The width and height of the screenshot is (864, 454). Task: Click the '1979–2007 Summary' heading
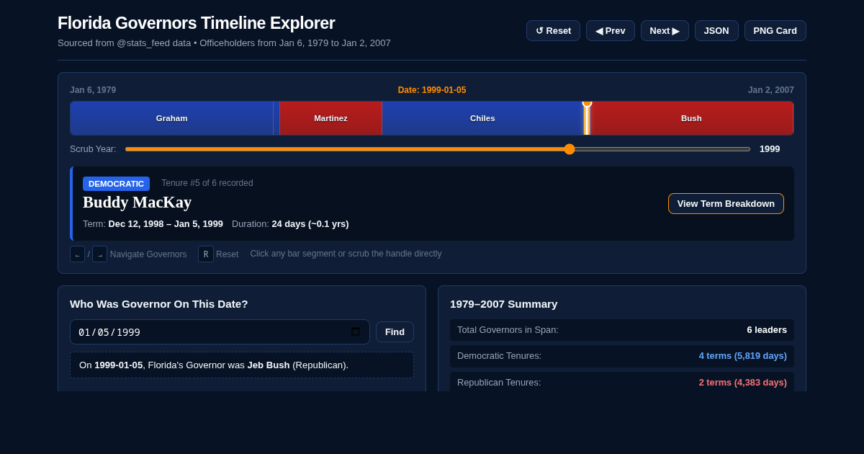point(503,304)
